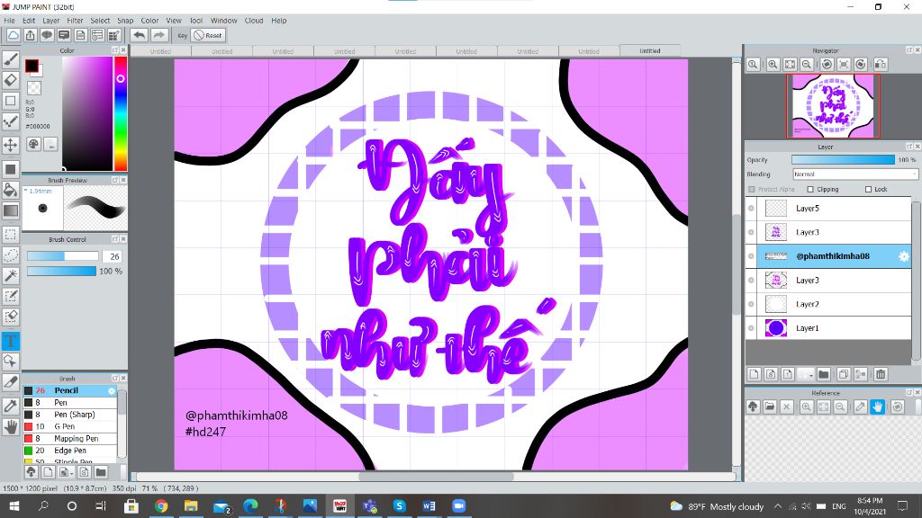Click the hand icon in the Reference panel
The image size is (922, 518).
(x=877, y=406)
